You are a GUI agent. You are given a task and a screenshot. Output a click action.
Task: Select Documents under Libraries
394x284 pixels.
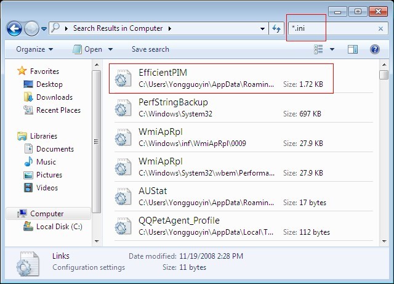(x=55, y=149)
